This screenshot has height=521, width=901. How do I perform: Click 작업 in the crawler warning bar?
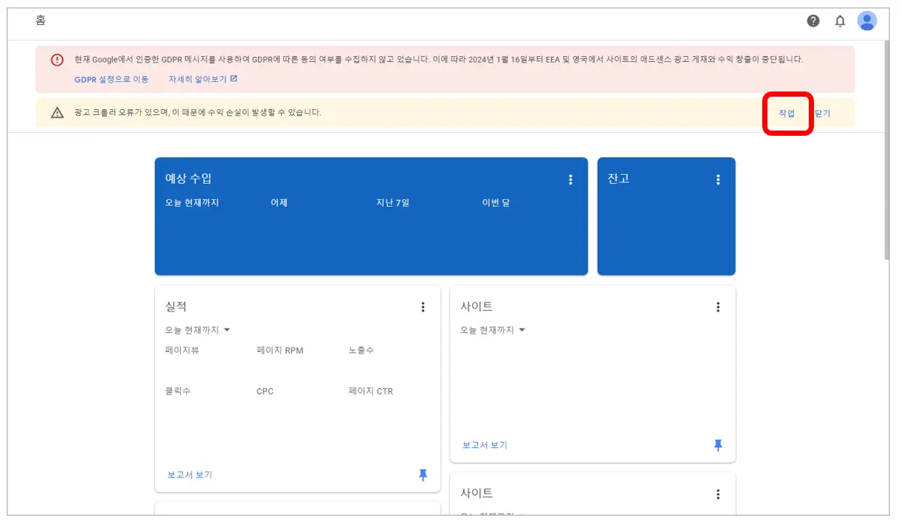(787, 113)
